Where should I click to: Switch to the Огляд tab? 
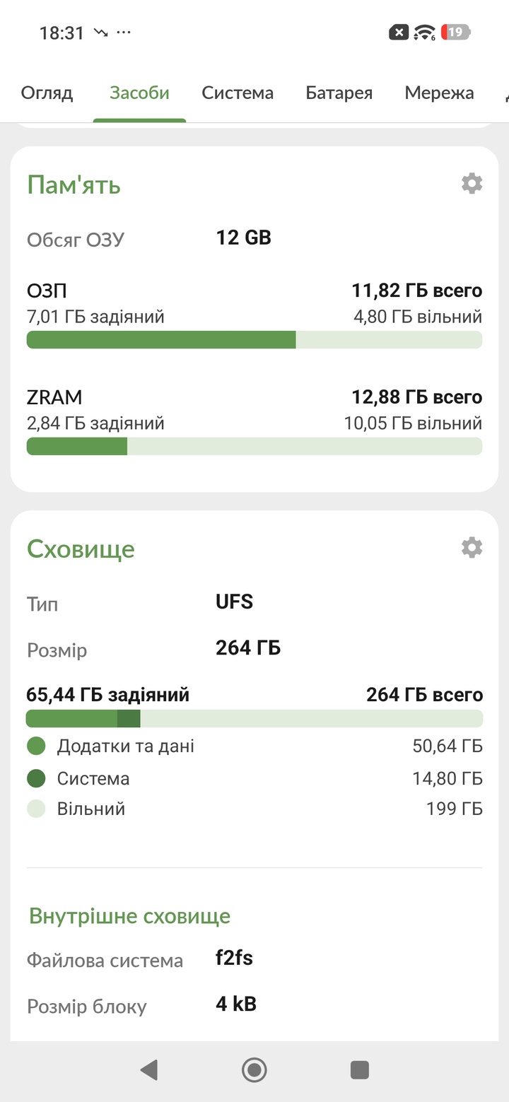point(47,93)
